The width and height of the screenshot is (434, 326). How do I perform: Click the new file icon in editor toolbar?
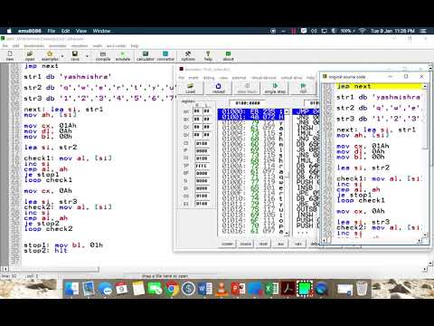point(10,56)
